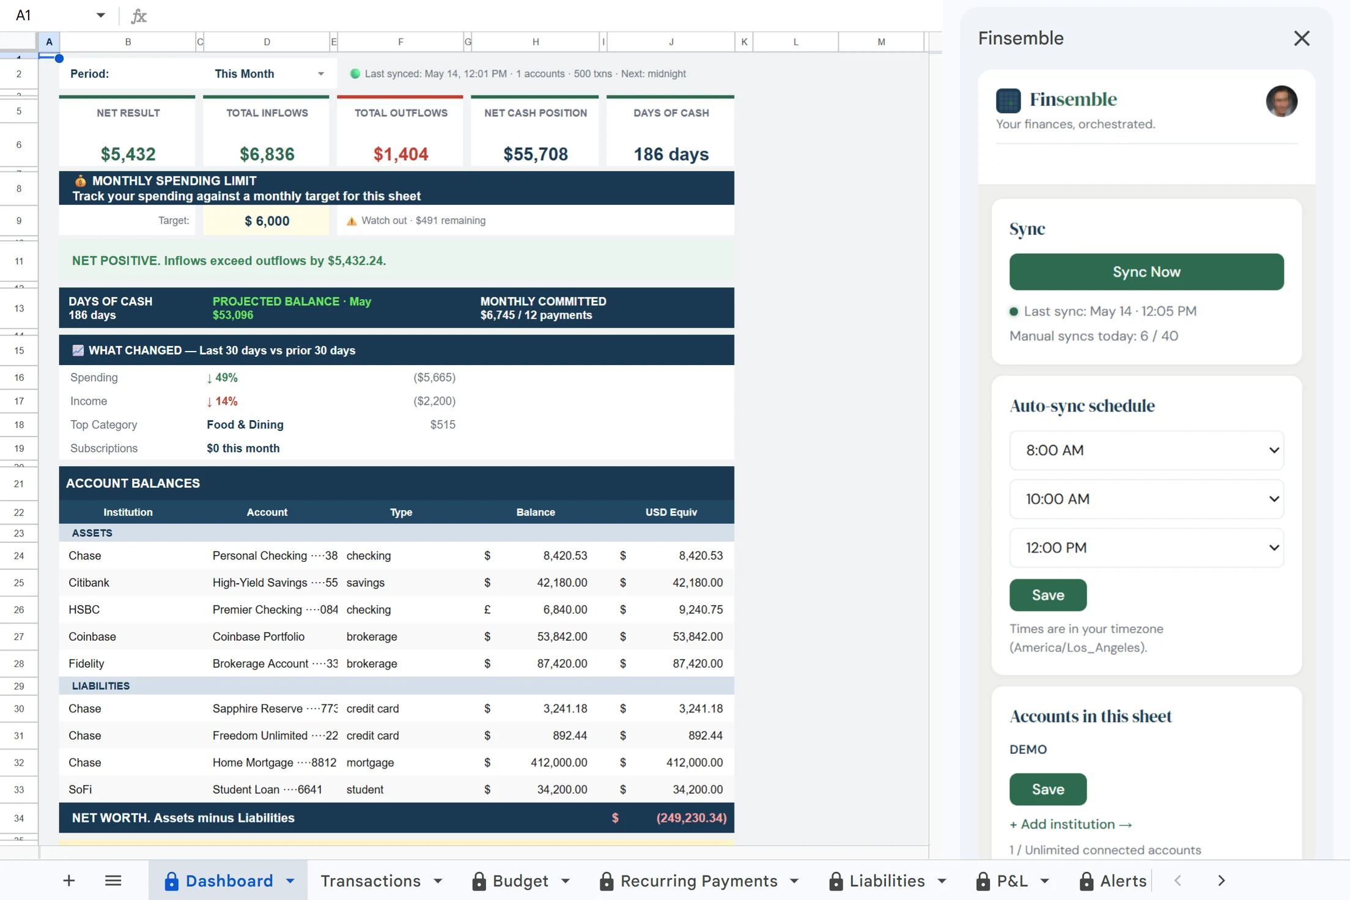
Task: Edit the $6,000 target cell
Action: pyautogui.click(x=267, y=221)
